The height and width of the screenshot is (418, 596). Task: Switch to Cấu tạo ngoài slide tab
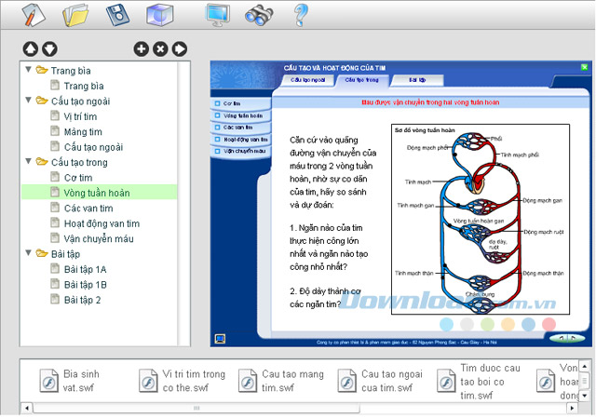(x=305, y=80)
